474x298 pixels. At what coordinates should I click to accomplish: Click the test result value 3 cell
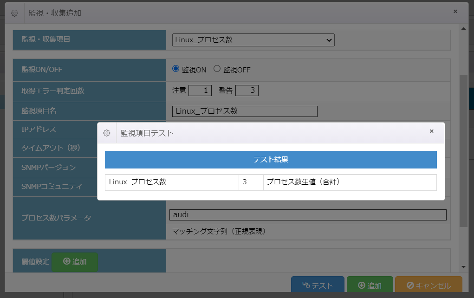(251, 182)
